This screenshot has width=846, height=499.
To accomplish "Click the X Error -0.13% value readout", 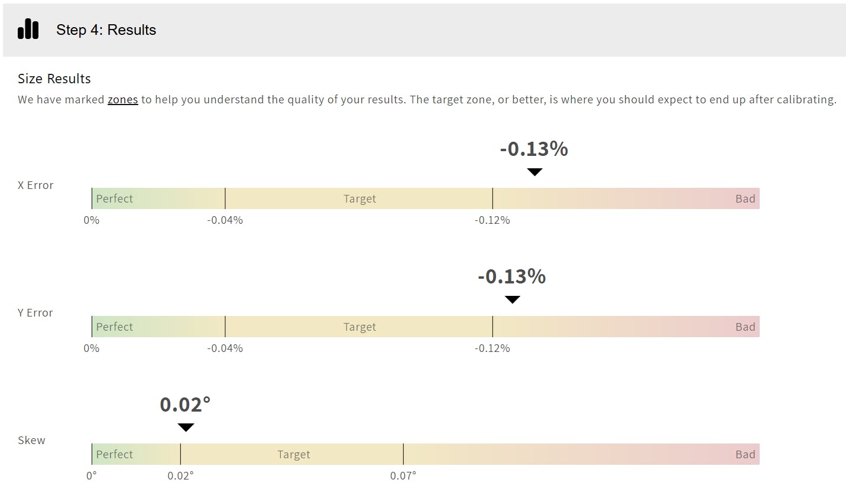I will coord(534,149).
